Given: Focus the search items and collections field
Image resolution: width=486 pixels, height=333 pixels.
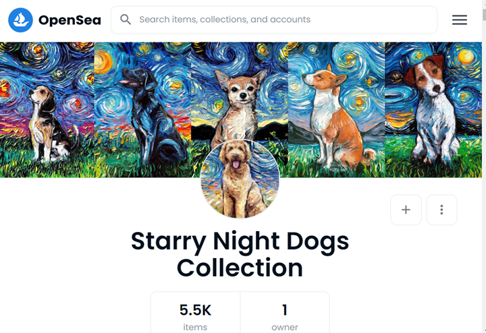Looking at the screenshot, I should 283,20.
